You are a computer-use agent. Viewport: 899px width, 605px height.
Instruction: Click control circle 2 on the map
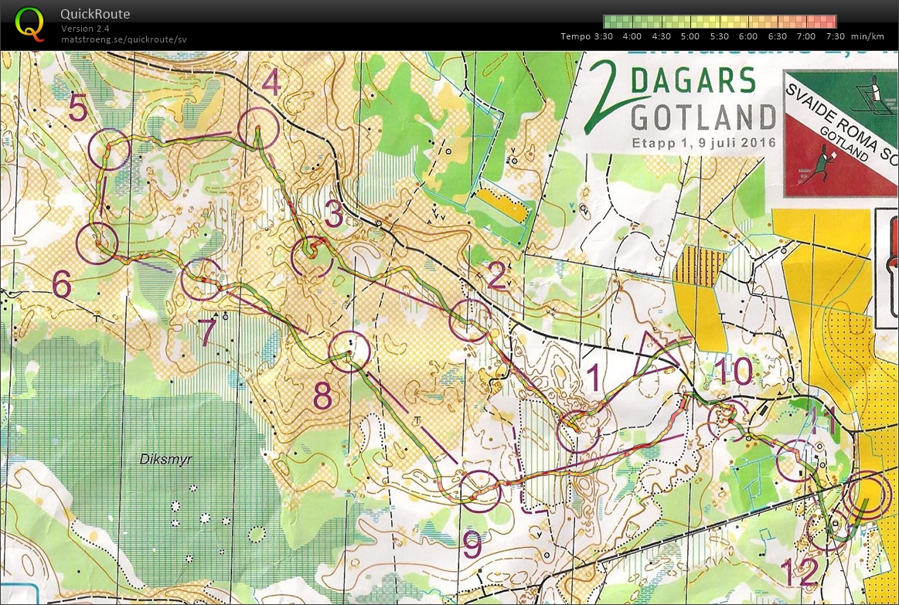pyautogui.click(x=469, y=320)
